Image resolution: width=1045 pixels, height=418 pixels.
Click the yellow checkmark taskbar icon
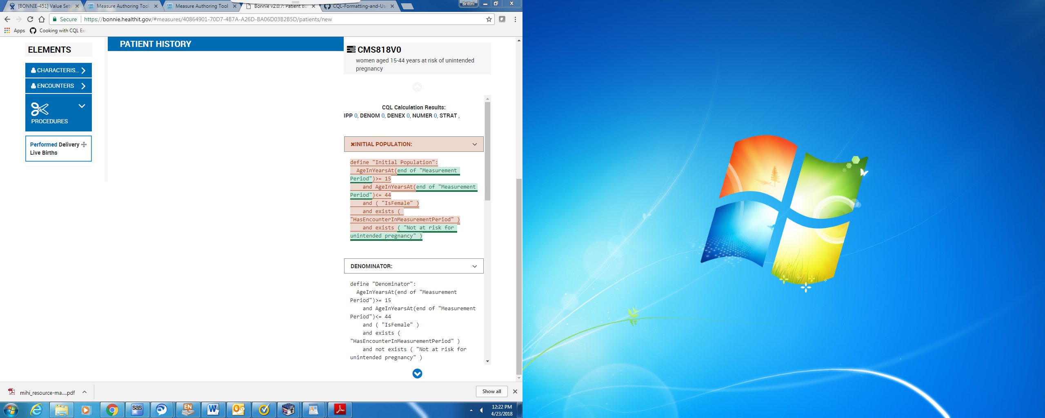pyautogui.click(x=264, y=409)
